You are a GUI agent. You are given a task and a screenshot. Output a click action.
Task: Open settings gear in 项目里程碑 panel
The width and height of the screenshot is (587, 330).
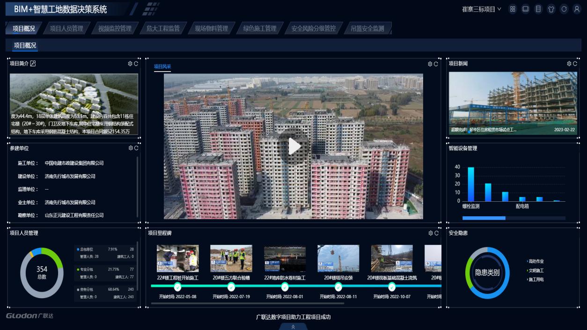[x=430, y=233]
